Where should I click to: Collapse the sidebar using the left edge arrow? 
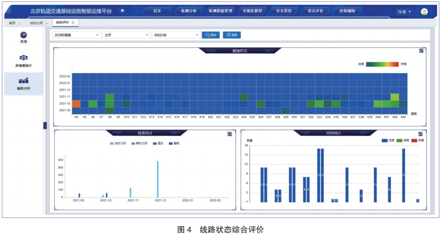(x=46, y=126)
